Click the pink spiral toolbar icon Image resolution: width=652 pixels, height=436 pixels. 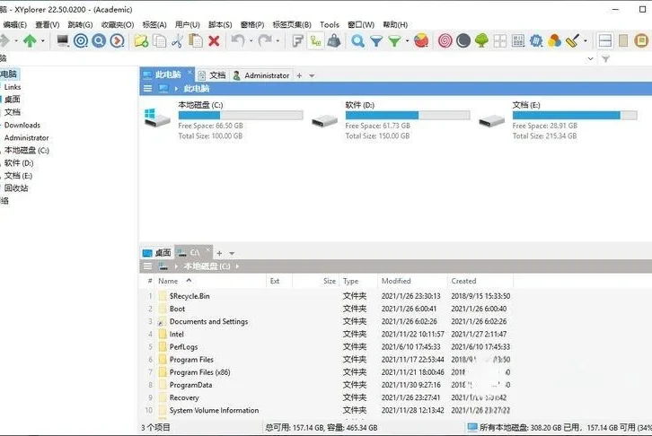click(445, 40)
